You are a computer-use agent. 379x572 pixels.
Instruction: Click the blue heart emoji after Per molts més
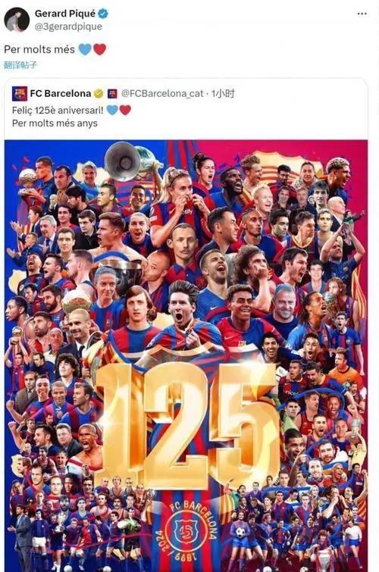[85, 49]
